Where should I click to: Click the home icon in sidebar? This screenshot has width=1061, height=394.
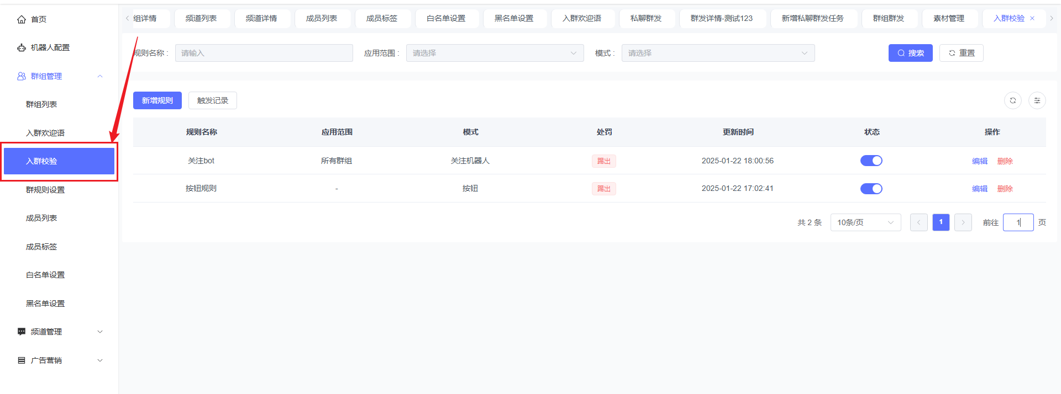tap(22, 19)
